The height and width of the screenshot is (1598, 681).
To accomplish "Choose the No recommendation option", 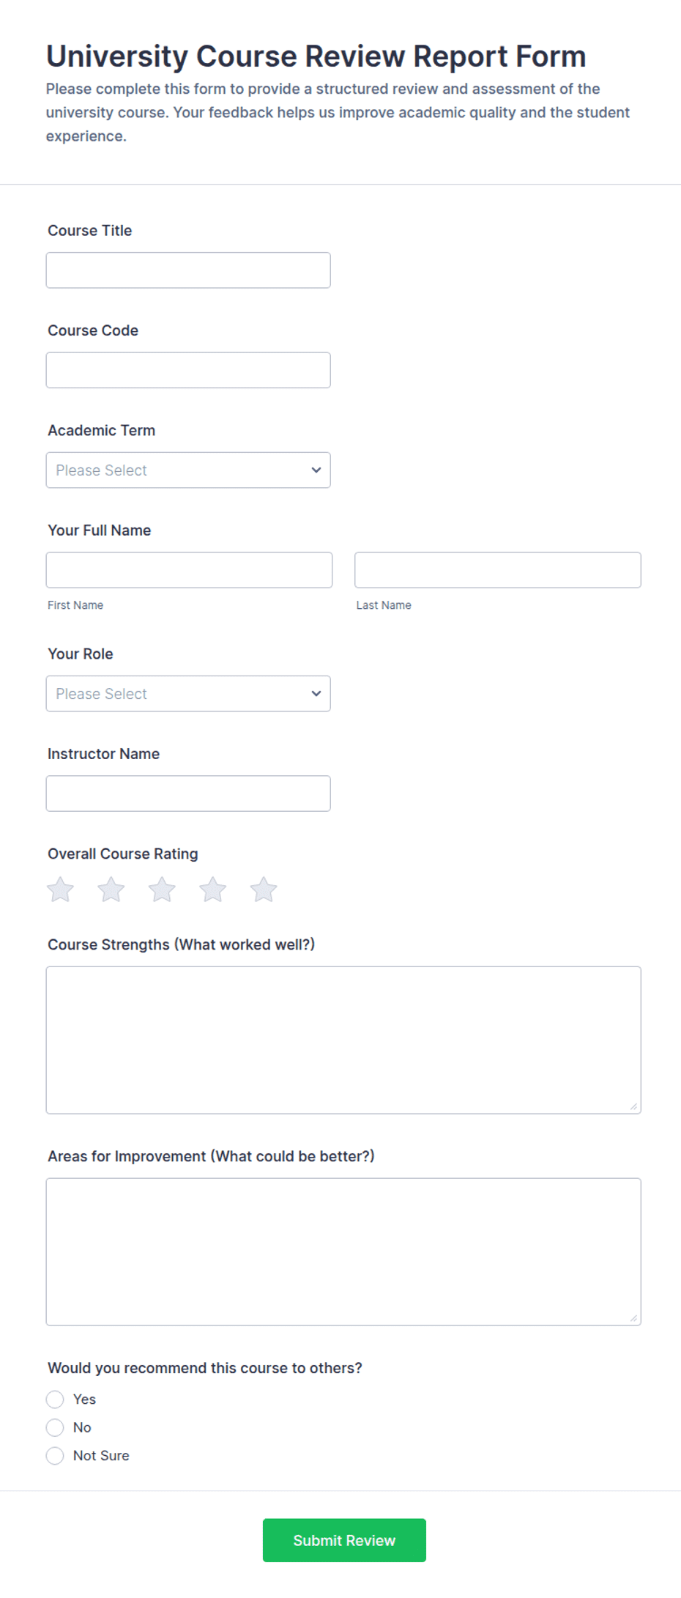I will [55, 1427].
